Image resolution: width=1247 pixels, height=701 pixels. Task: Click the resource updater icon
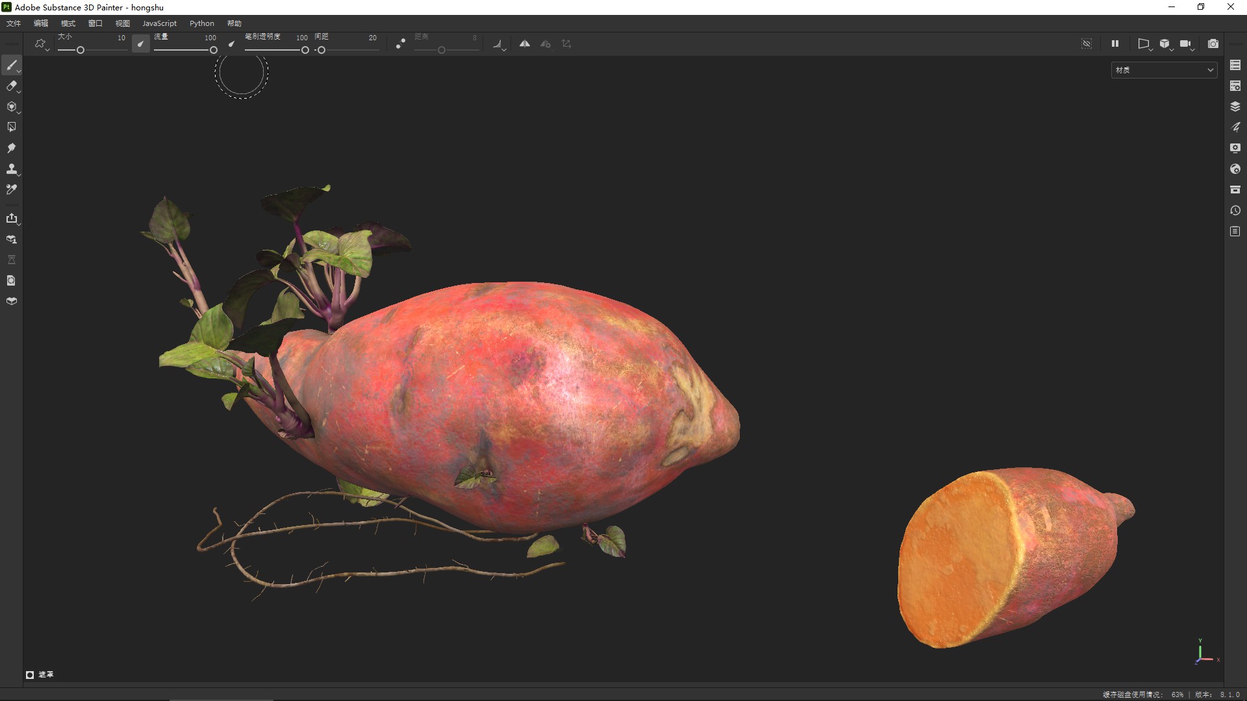click(11, 240)
